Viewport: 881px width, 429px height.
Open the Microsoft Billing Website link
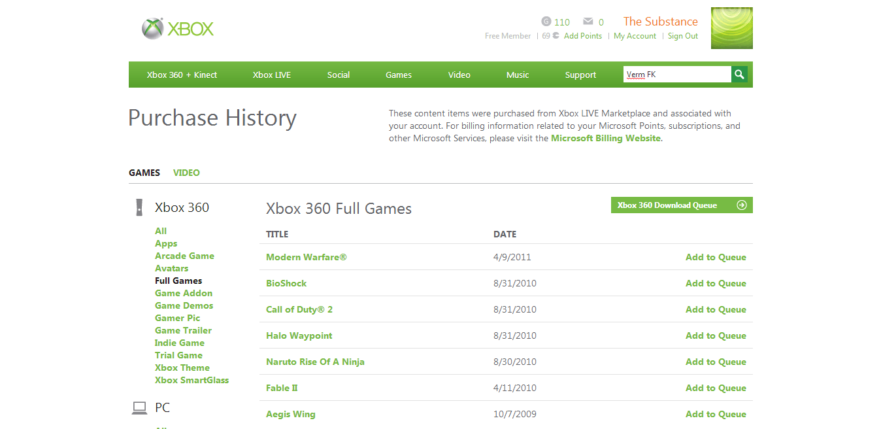(x=605, y=138)
